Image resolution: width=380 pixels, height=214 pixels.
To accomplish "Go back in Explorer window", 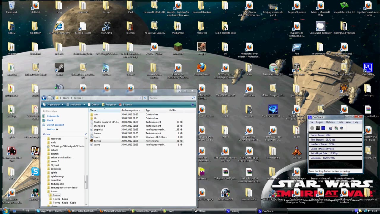I will [44, 98].
